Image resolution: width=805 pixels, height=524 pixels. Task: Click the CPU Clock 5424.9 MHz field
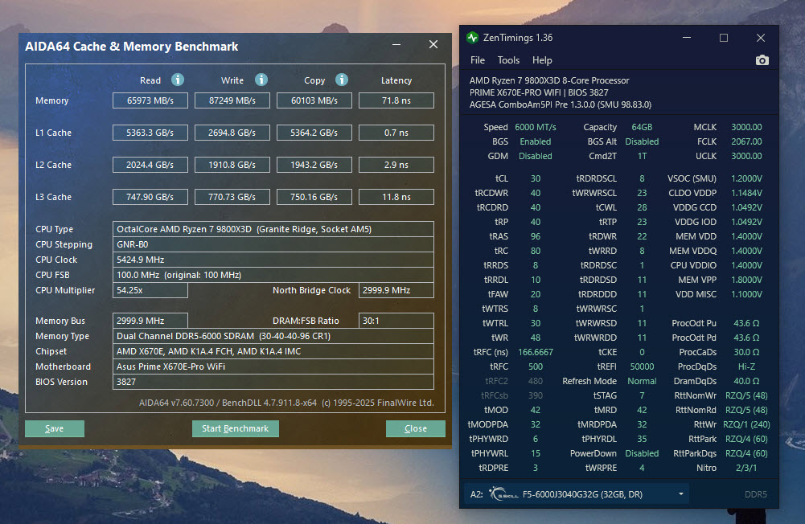(x=273, y=260)
